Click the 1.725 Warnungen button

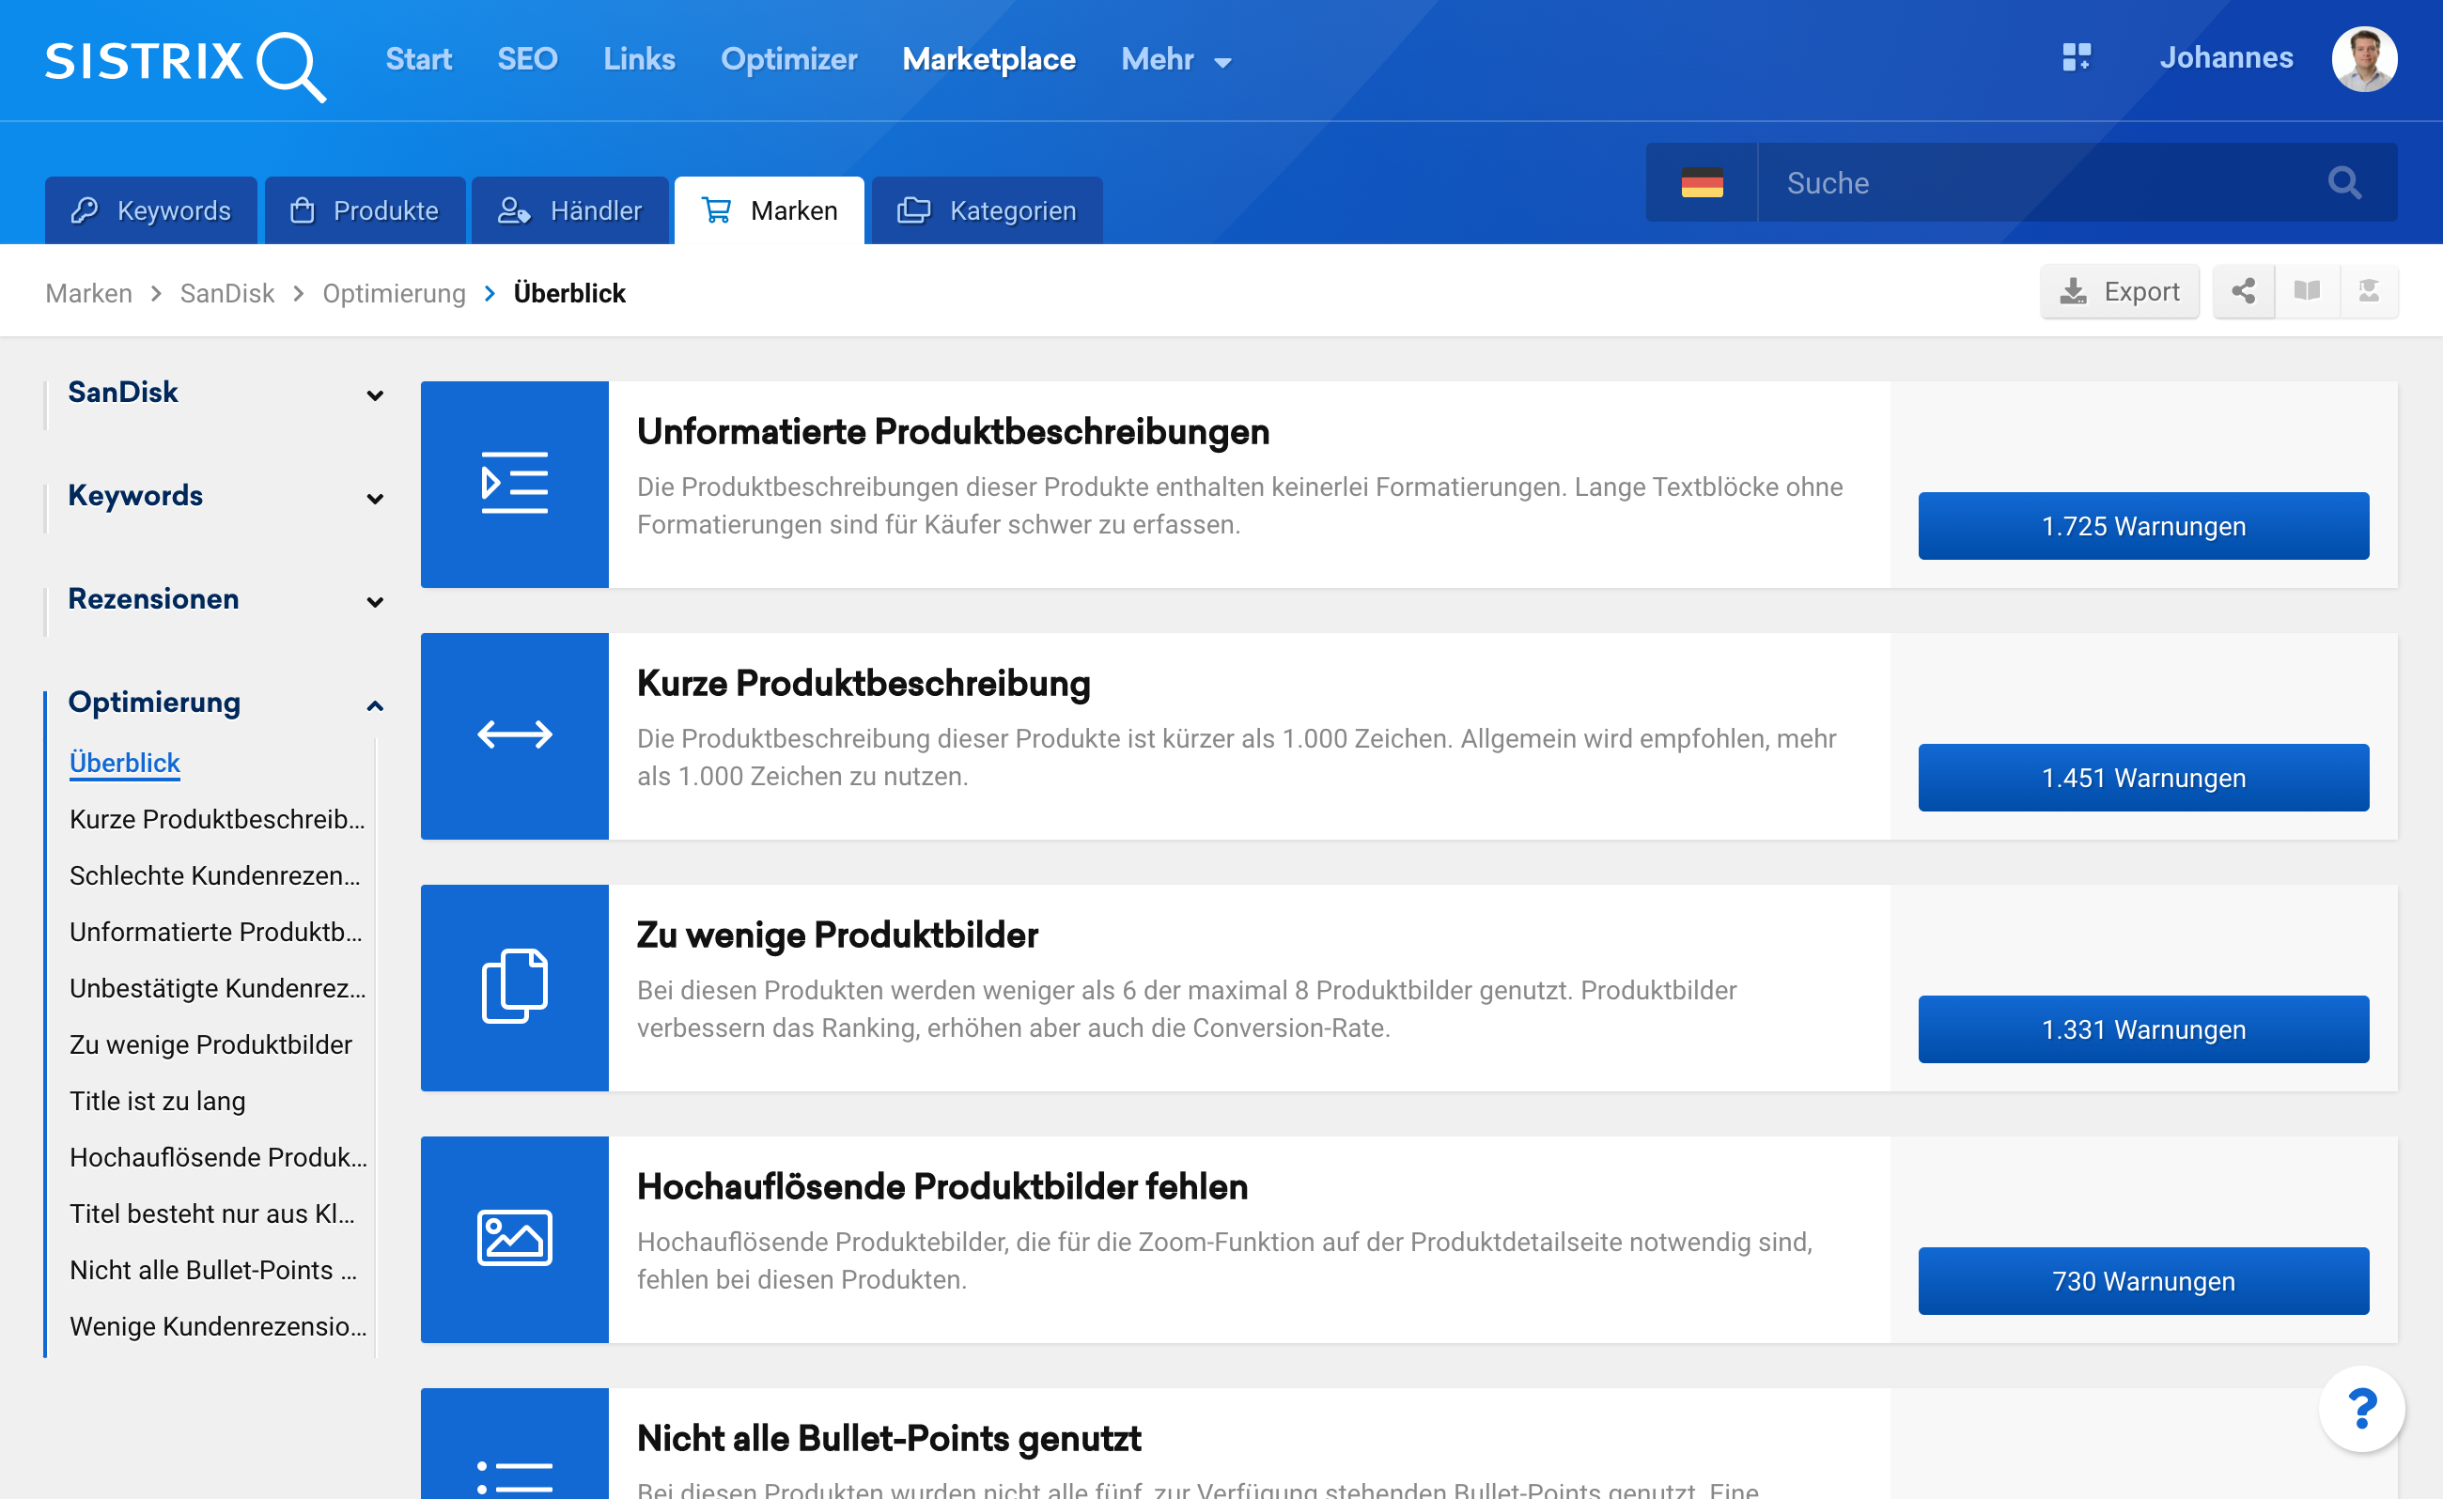[2142, 526]
